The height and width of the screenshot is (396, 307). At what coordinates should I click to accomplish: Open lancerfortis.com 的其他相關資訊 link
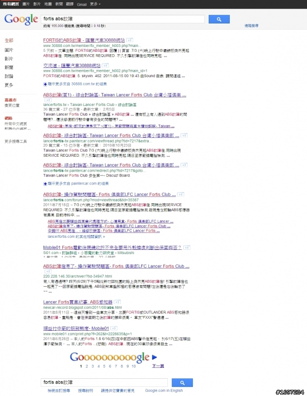(76, 237)
